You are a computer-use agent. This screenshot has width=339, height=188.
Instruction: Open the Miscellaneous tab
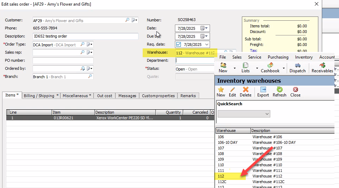(x=77, y=96)
